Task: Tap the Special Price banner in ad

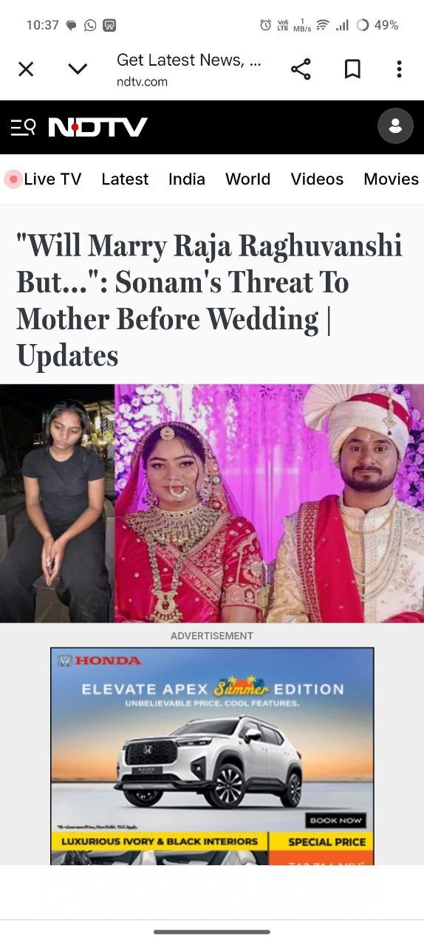Action: [326, 842]
